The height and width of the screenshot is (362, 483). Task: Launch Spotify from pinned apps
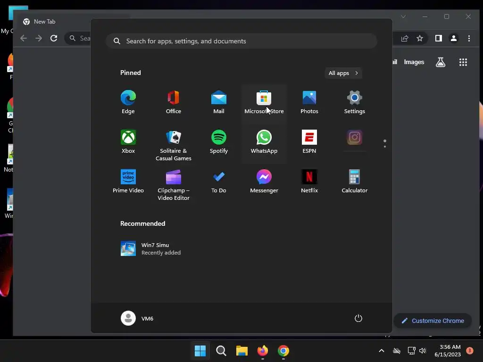click(219, 141)
